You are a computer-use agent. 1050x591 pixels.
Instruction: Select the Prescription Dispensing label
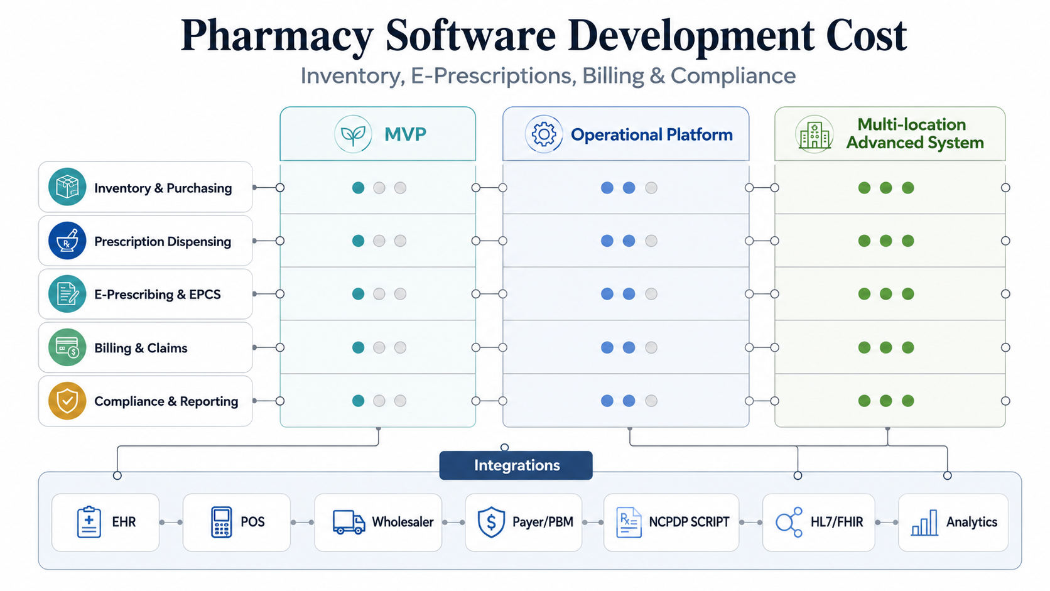click(x=163, y=241)
